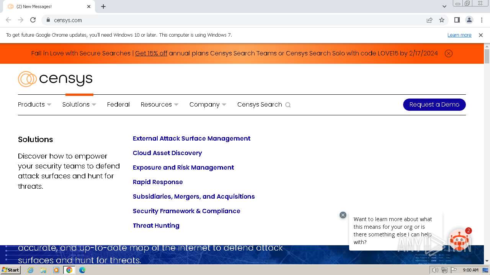Viewport: 490px width, 275px height.
Task: Open a new browser tab
Action: [103, 6]
